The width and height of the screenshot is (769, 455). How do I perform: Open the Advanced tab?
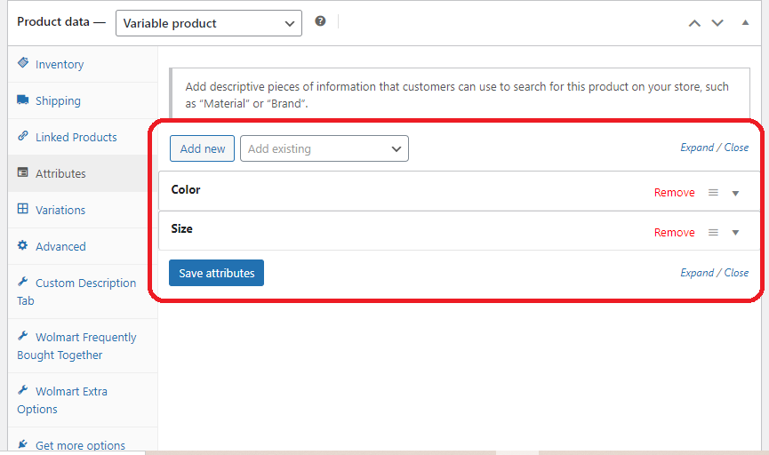[x=60, y=246]
